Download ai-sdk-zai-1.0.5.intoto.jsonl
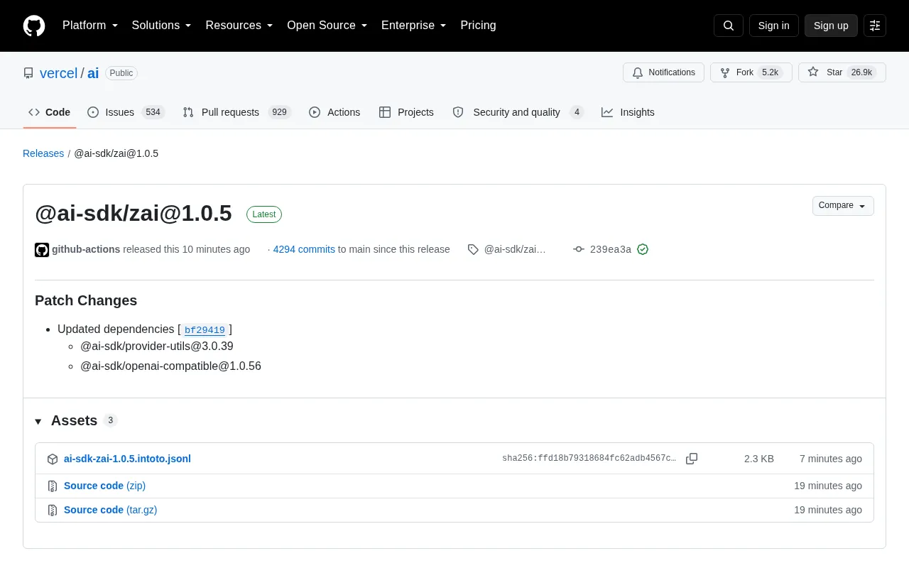The width and height of the screenshot is (909, 568). [127, 459]
